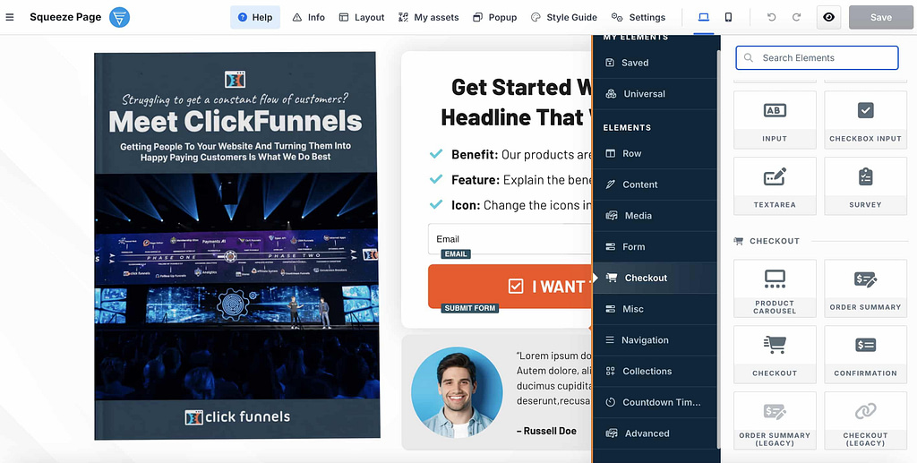Click the orange I WANT submit button
The height and width of the screenshot is (463, 917).
pos(510,286)
